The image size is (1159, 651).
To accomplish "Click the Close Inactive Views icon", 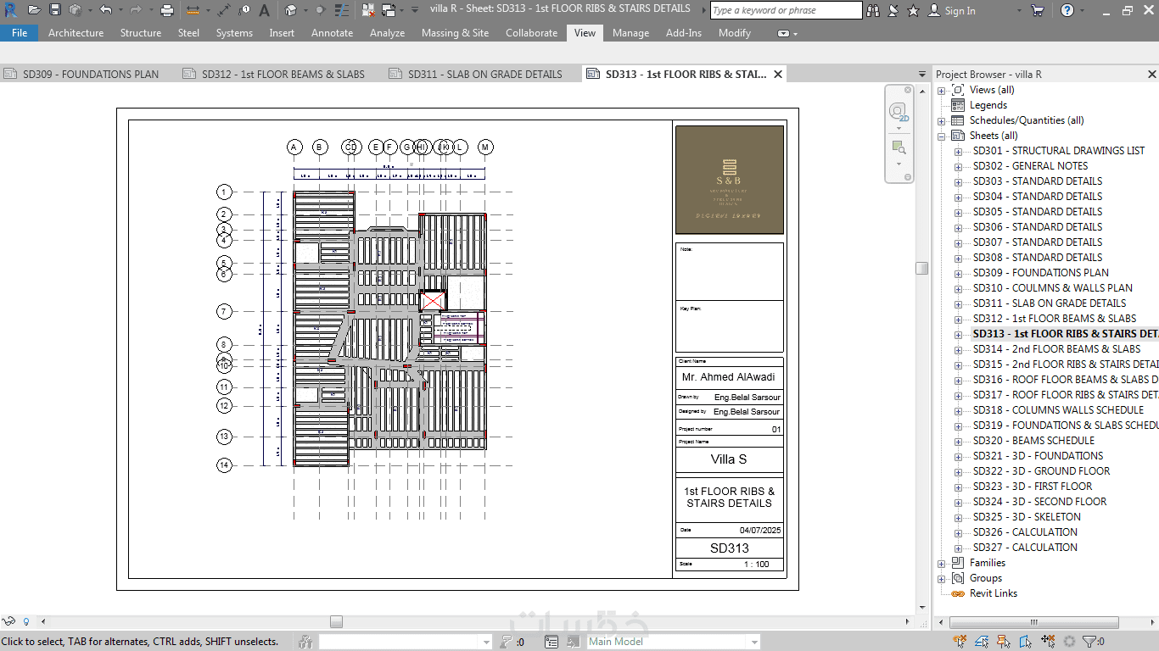I will tap(367, 10).
